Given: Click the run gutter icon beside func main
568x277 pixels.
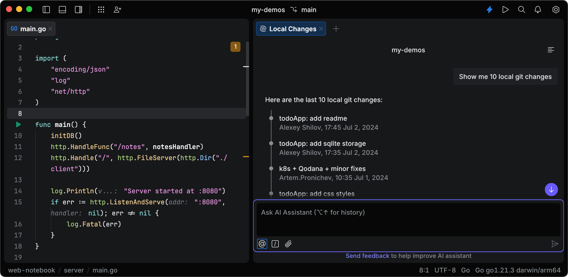Looking at the screenshot, I should [x=18, y=124].
